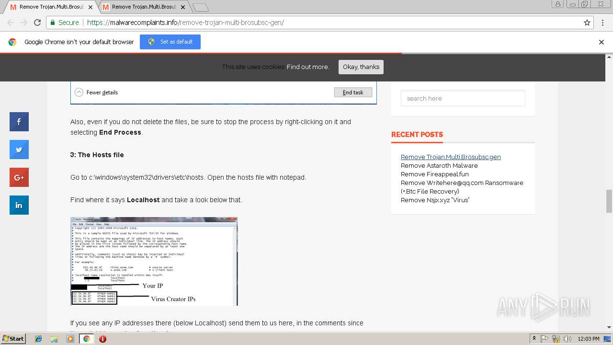613x345 pixels.
Task: Go forward using browser forward arrow
Action: click(x=24, y=23)
